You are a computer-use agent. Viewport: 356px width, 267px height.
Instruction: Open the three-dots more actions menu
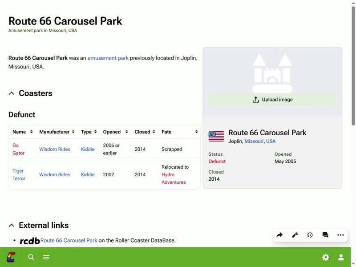(340, 235)
